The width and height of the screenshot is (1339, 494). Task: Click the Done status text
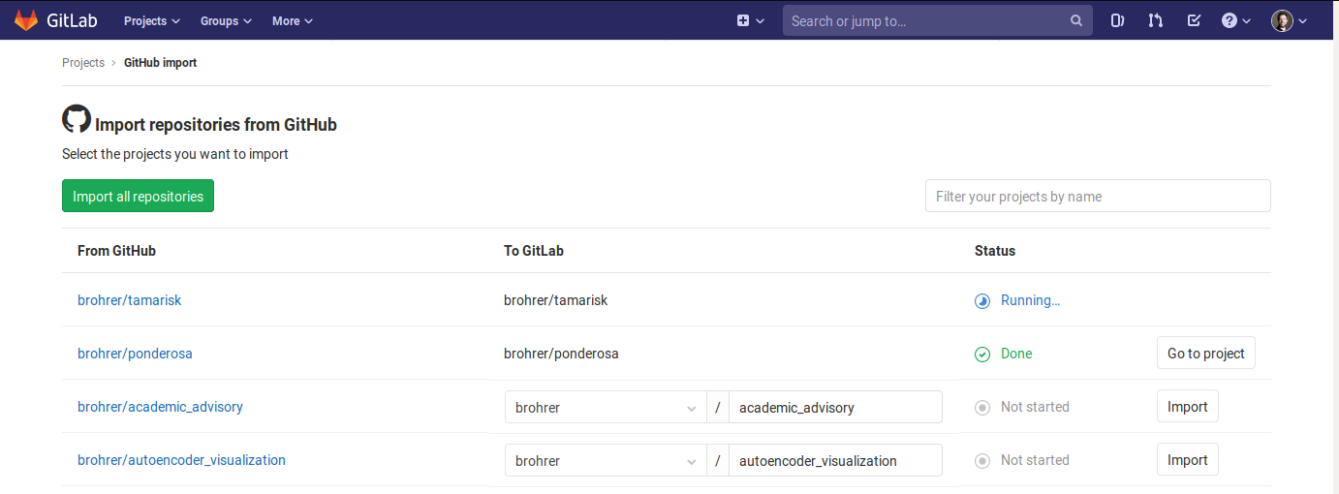click(x=1016, y=354)
